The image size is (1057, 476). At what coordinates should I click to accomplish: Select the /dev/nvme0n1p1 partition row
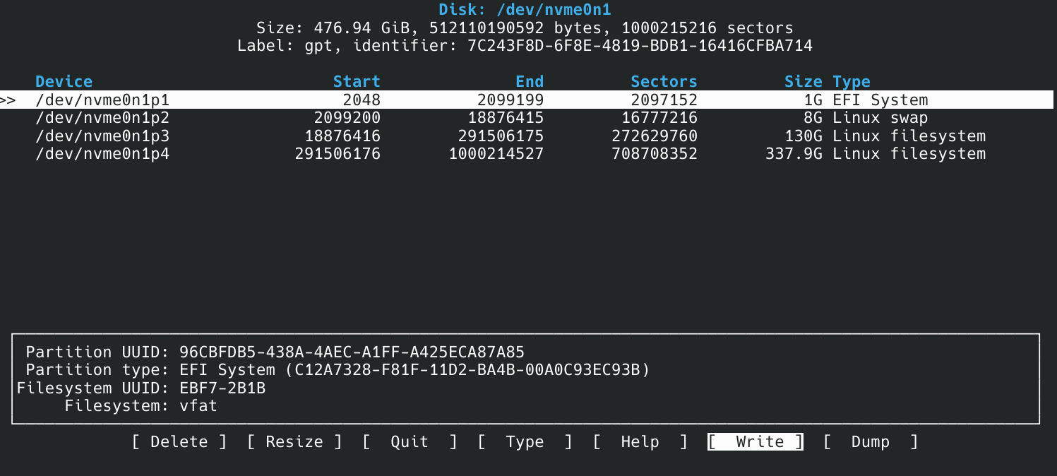coord(102,100)
